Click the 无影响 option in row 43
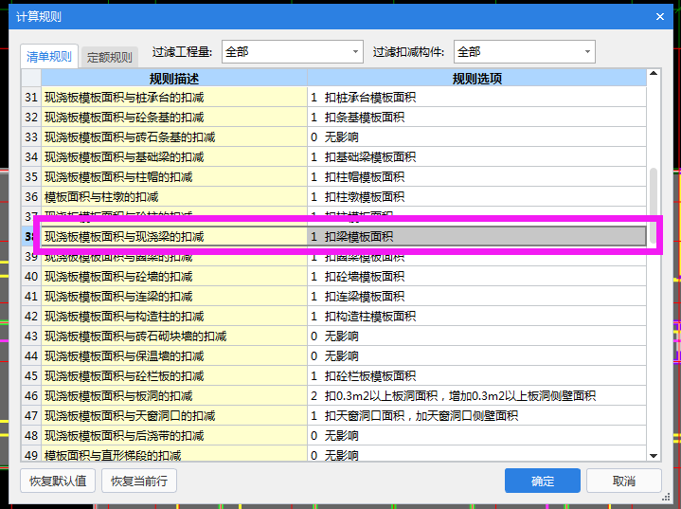The image size is (681, 509). tap(476, 336)
